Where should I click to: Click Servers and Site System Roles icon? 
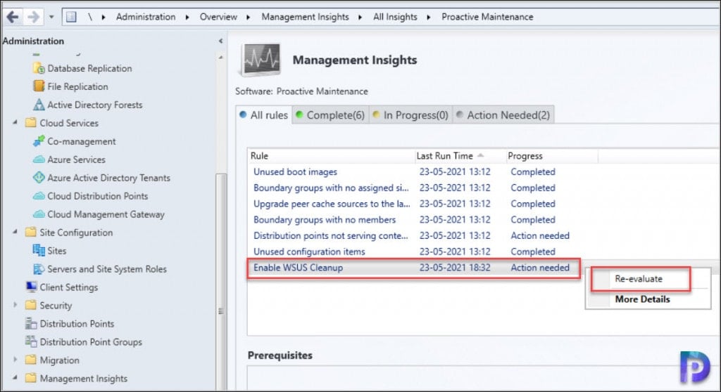click(x=39, y=269)
